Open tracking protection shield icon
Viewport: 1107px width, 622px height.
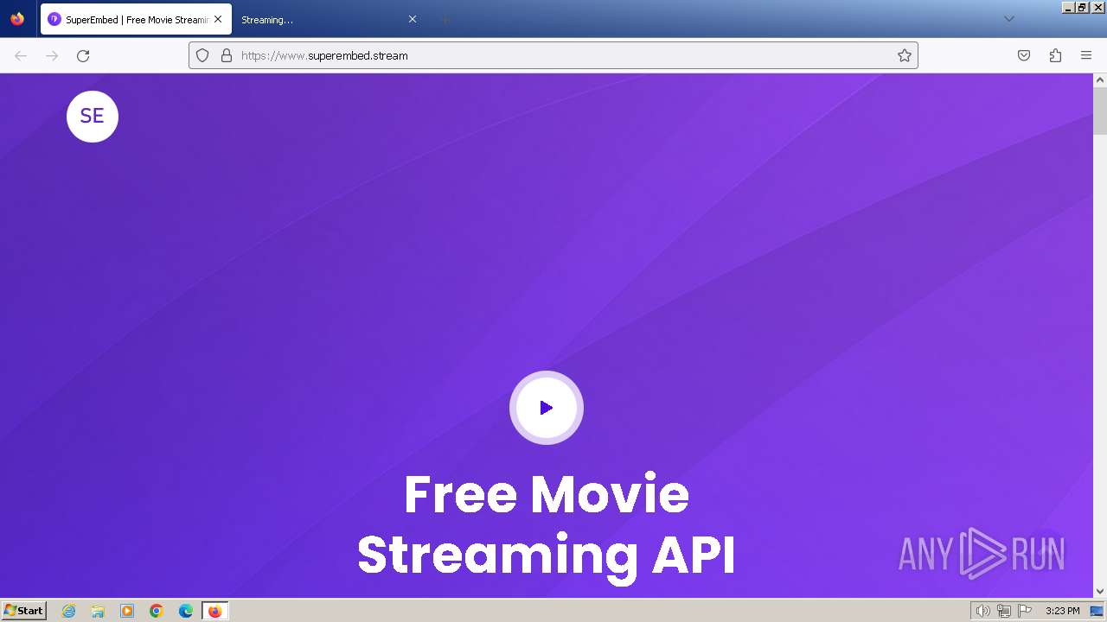pyautogui.click(x=202, y=55)
